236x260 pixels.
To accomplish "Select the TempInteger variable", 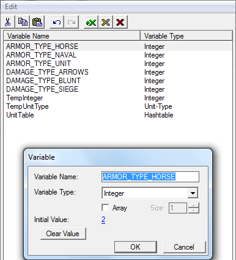I will (x=24, y=98).
